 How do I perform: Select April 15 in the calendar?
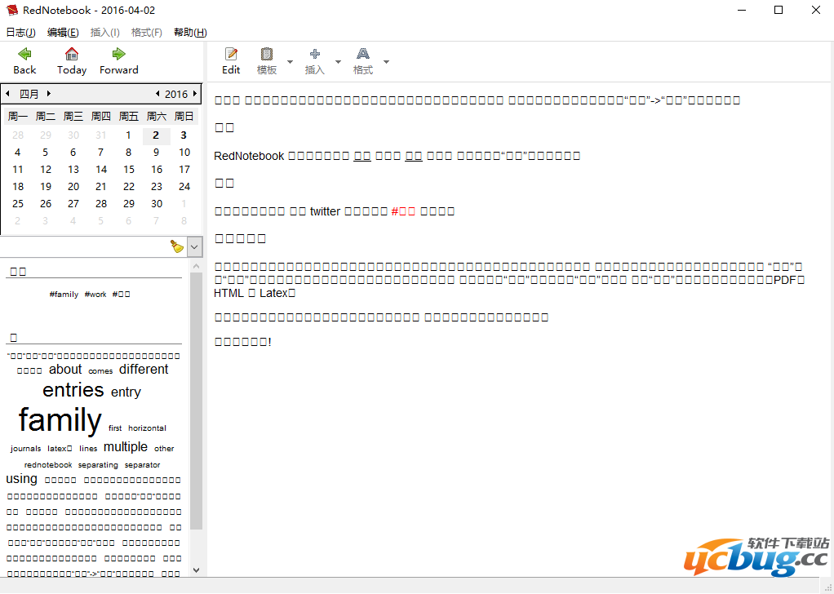pyautogui.click(x=129, y=170)
